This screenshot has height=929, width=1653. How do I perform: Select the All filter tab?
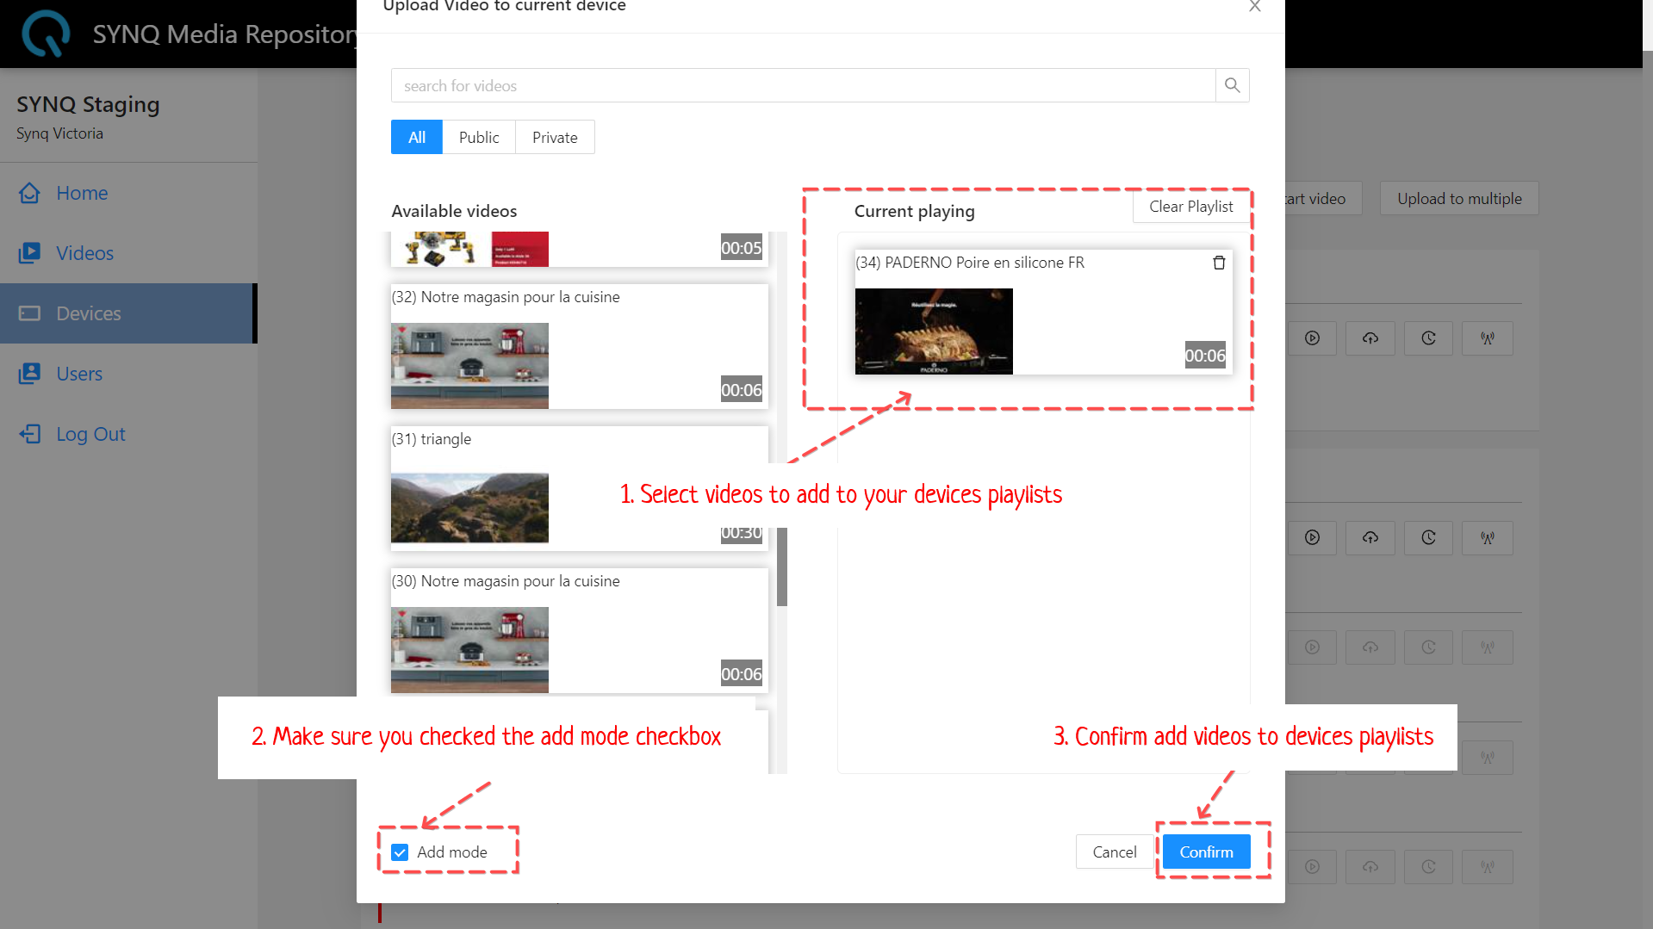tap(416, 138)
